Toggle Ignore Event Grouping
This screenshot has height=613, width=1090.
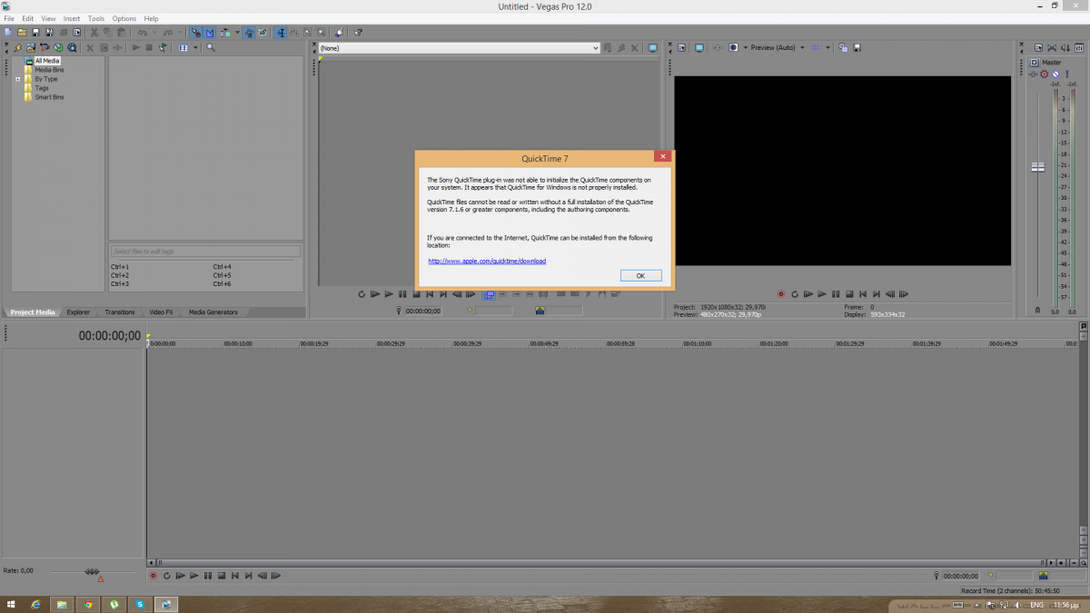[263, 33]
